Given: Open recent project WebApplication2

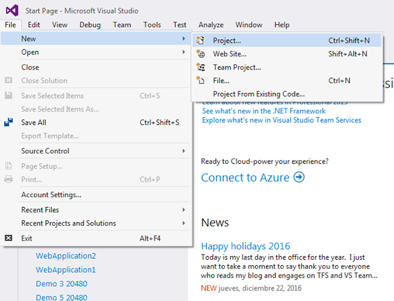Looking at the screenshot, I should [x=66, y=255].
